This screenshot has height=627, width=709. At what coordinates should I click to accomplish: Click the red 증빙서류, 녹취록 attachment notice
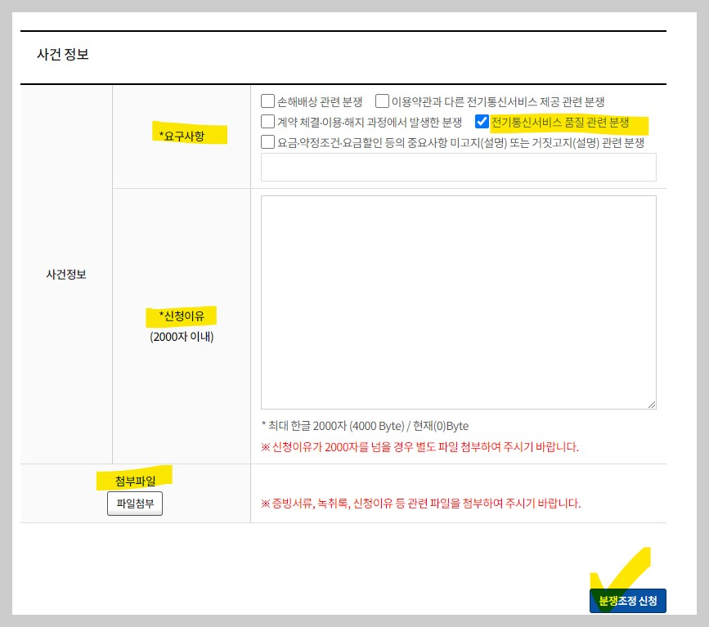click(420, 504)
